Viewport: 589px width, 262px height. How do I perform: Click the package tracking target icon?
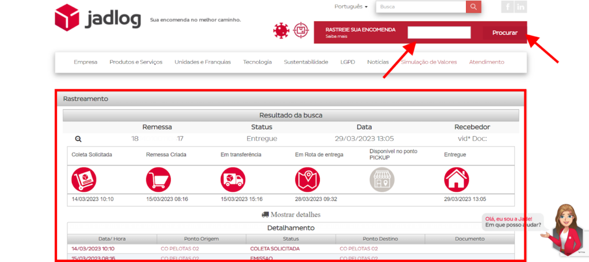[300, 31]
